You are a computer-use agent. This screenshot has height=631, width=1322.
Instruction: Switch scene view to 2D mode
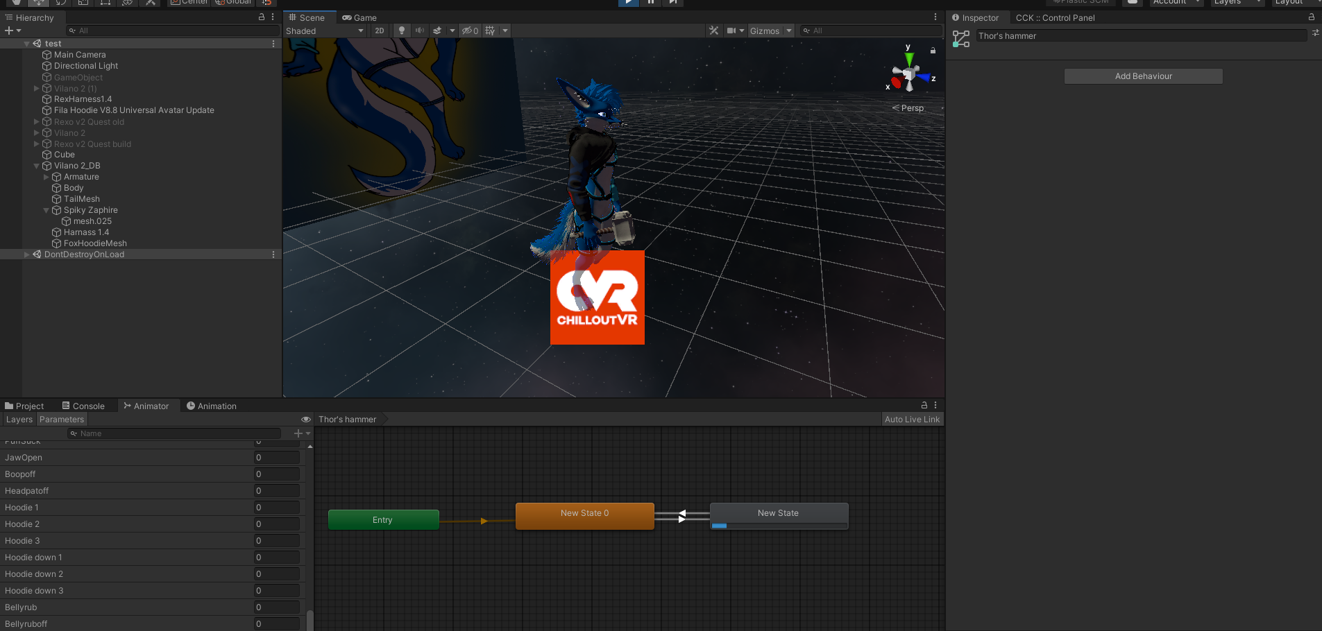380,31
